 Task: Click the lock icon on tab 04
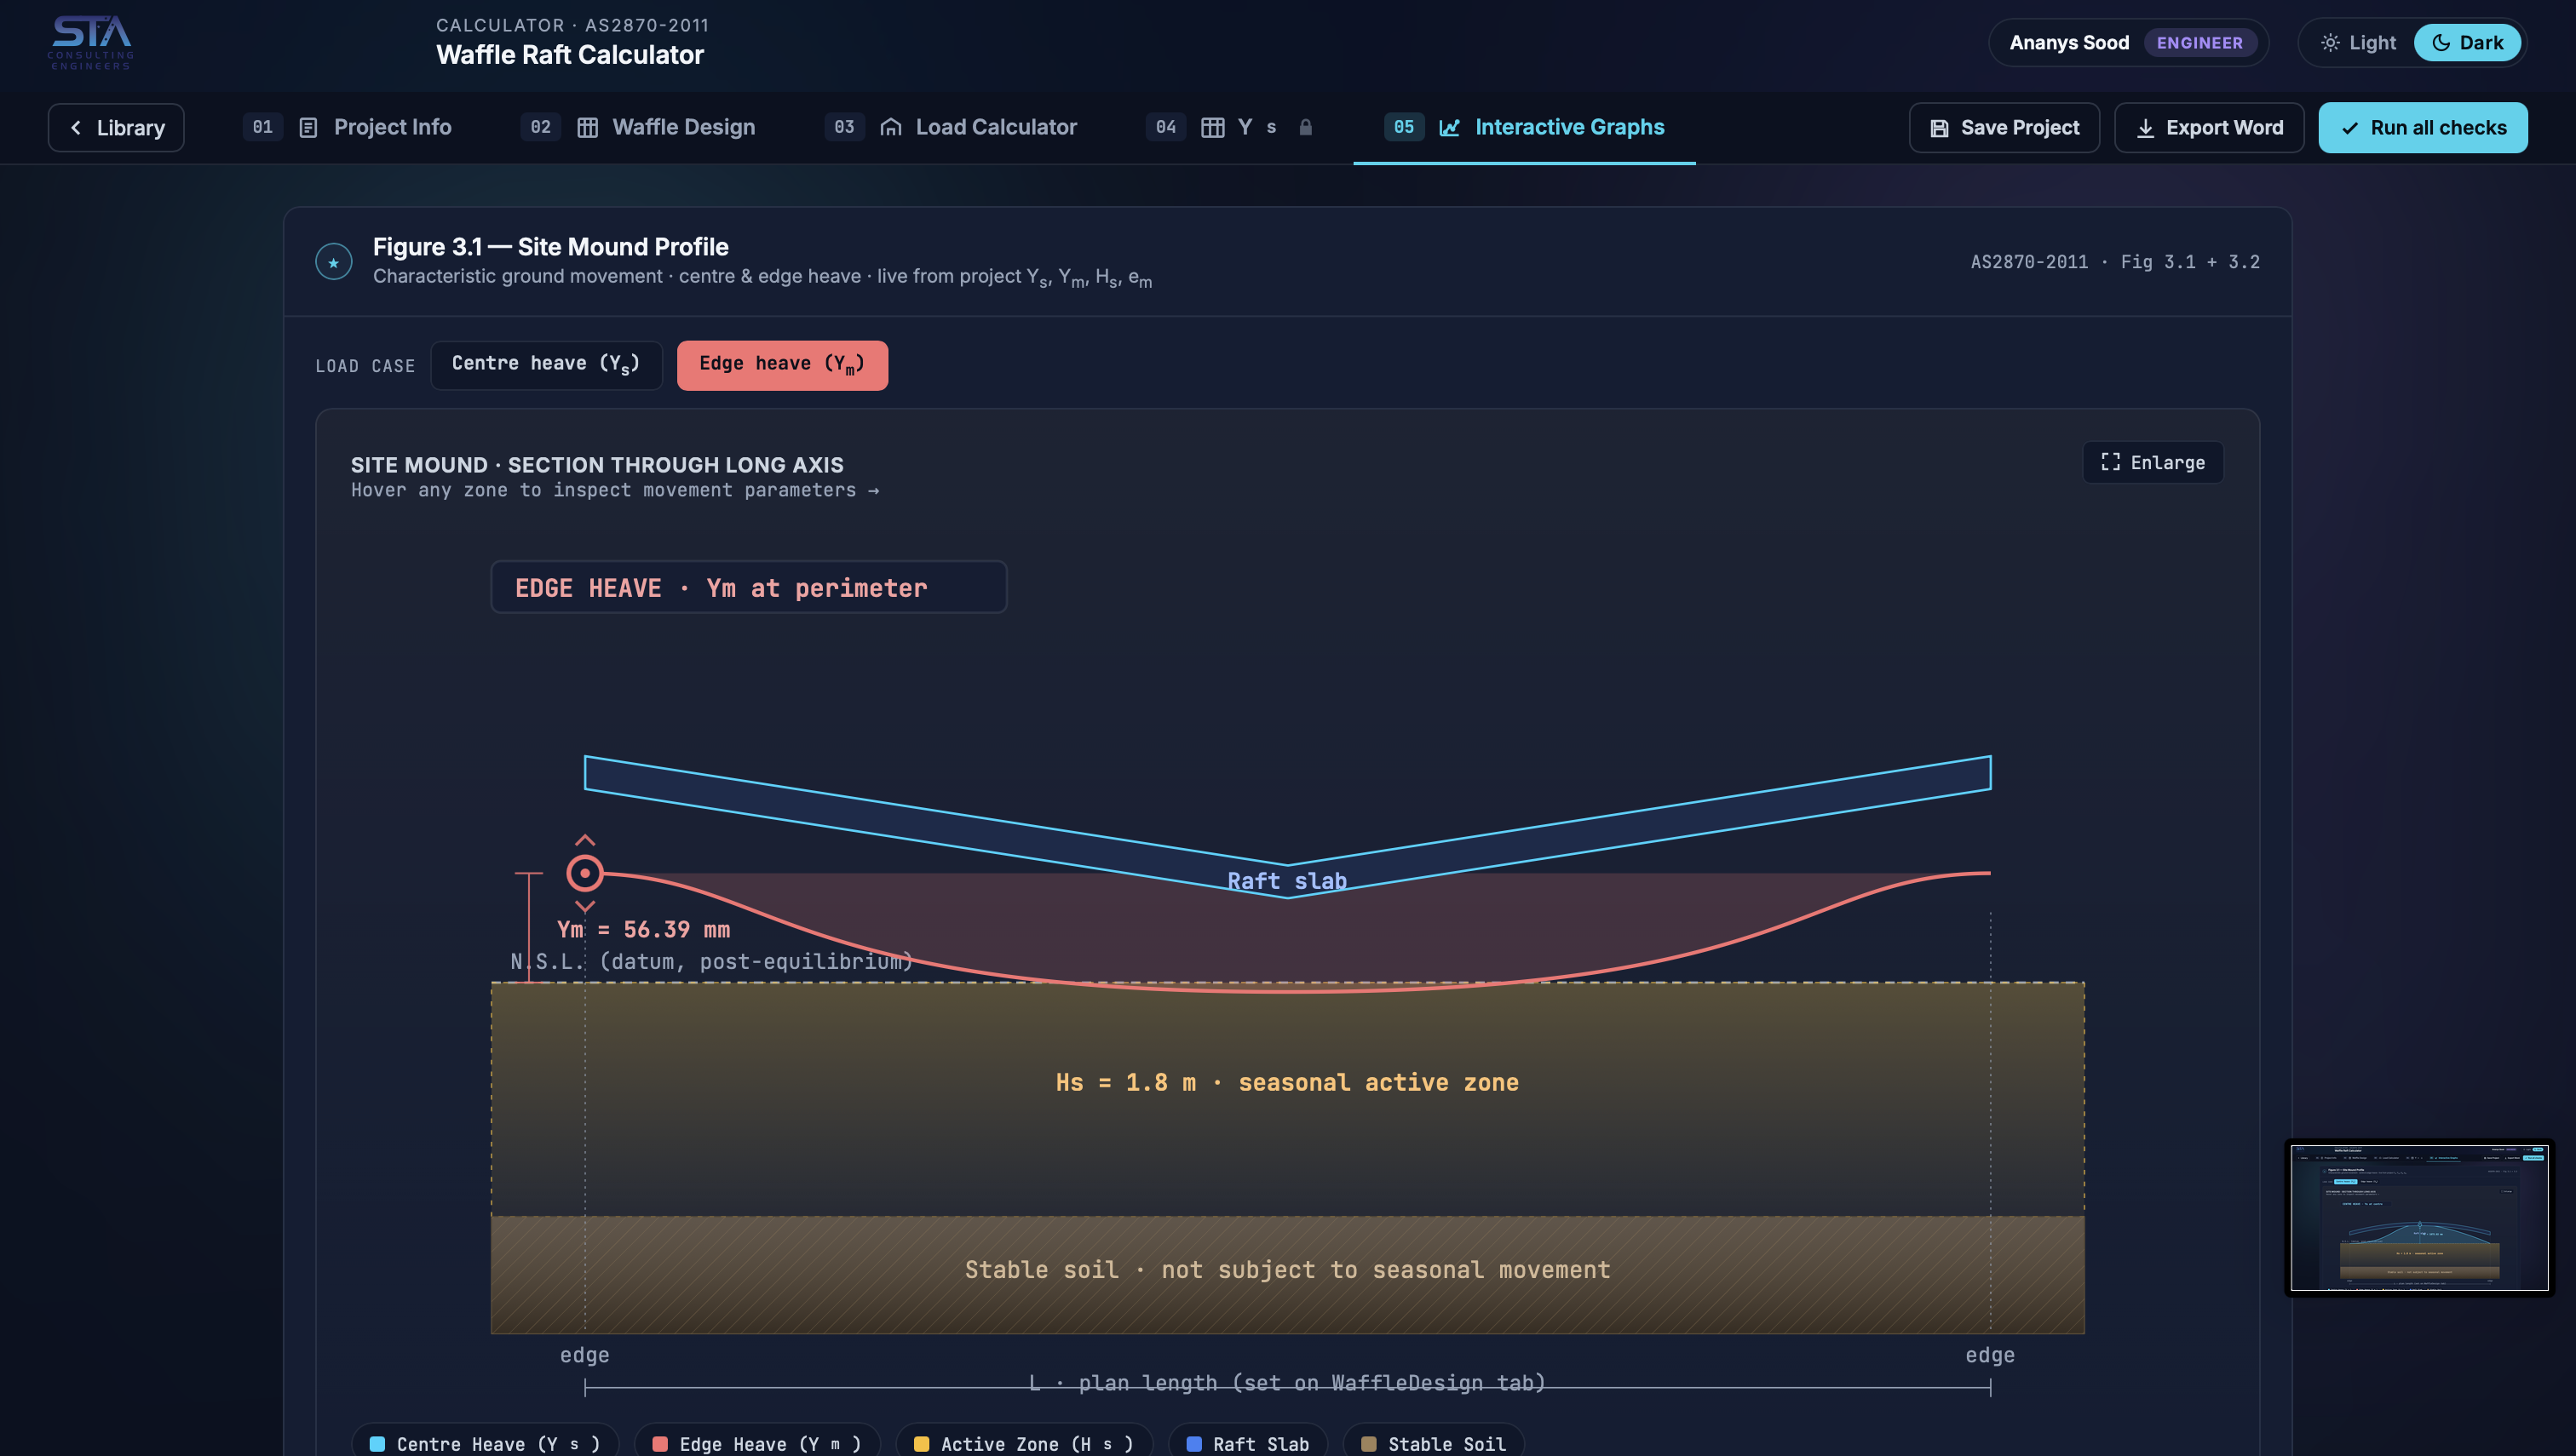point(1304,127)
